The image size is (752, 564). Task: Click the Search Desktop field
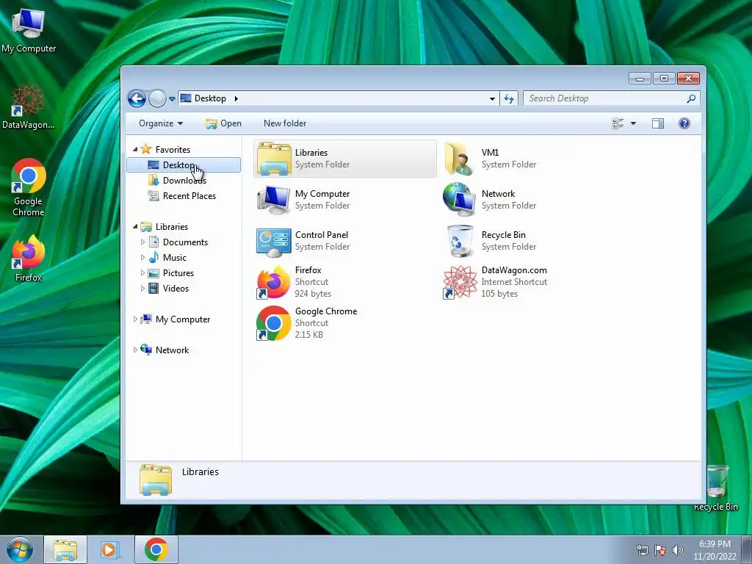[x=611, y=98]
